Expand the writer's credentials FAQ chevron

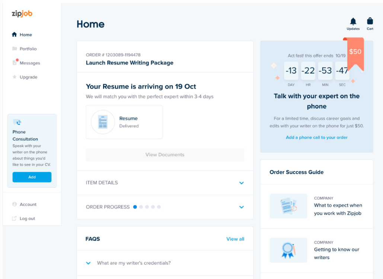pos(89,263)
